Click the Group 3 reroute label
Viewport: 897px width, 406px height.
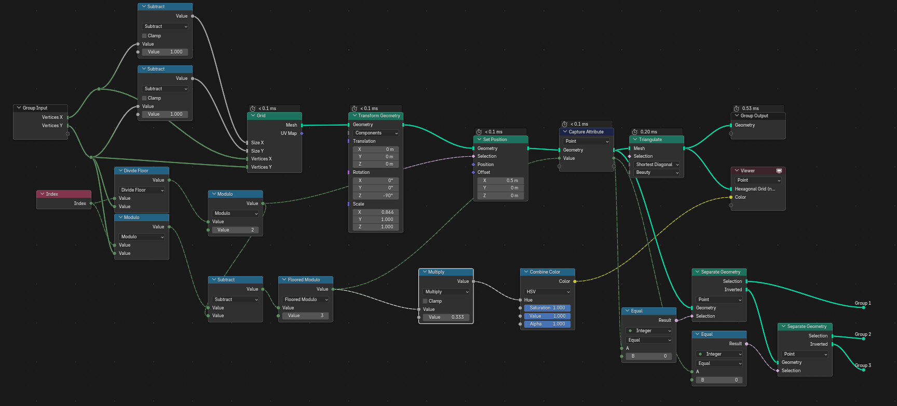tap(863, 366)
